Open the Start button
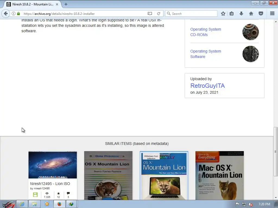 pyautogui.click(x=8, y=204)
